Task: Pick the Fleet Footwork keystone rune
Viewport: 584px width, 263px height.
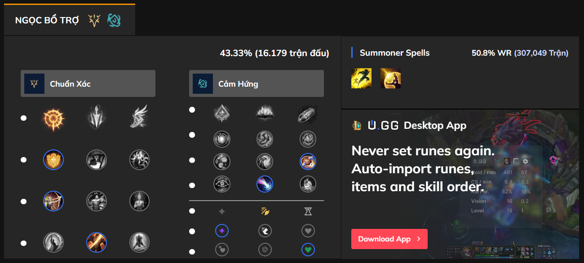Action: [140, 118]
